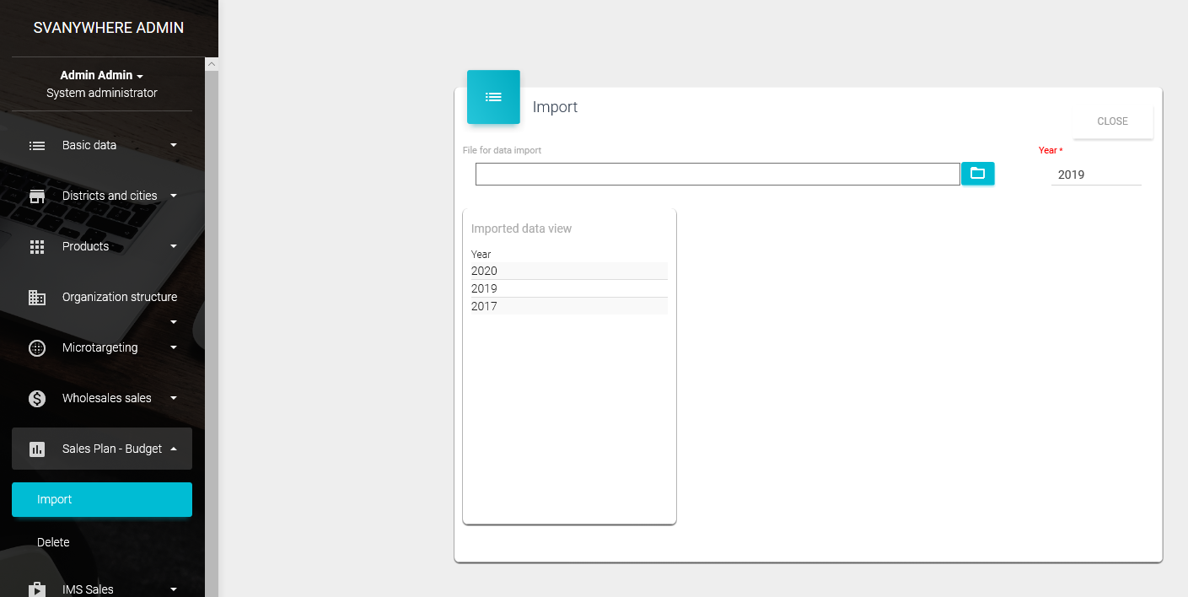Click the folder browse icon button
This screenshot has height=597, width=1188.
(977, 174)
